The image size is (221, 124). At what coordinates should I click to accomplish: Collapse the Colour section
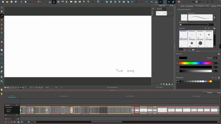pyautogui.click(x=177, y=54)
